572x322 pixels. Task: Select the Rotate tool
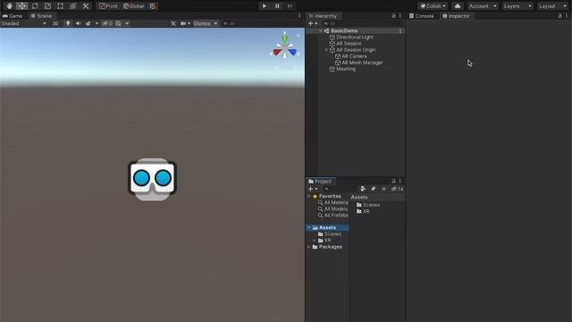[x=35, y=6]
